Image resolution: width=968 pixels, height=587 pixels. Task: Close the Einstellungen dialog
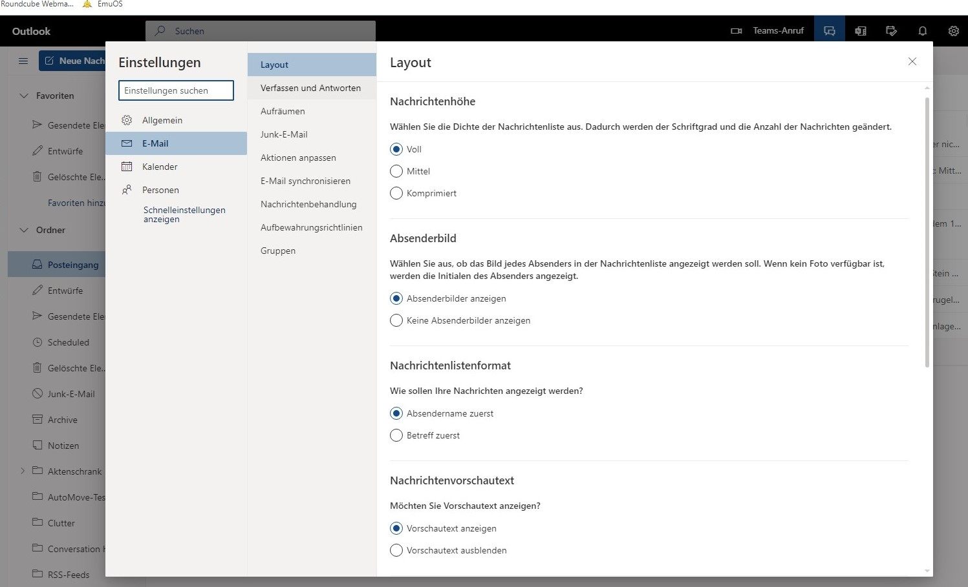pos(912,61)
